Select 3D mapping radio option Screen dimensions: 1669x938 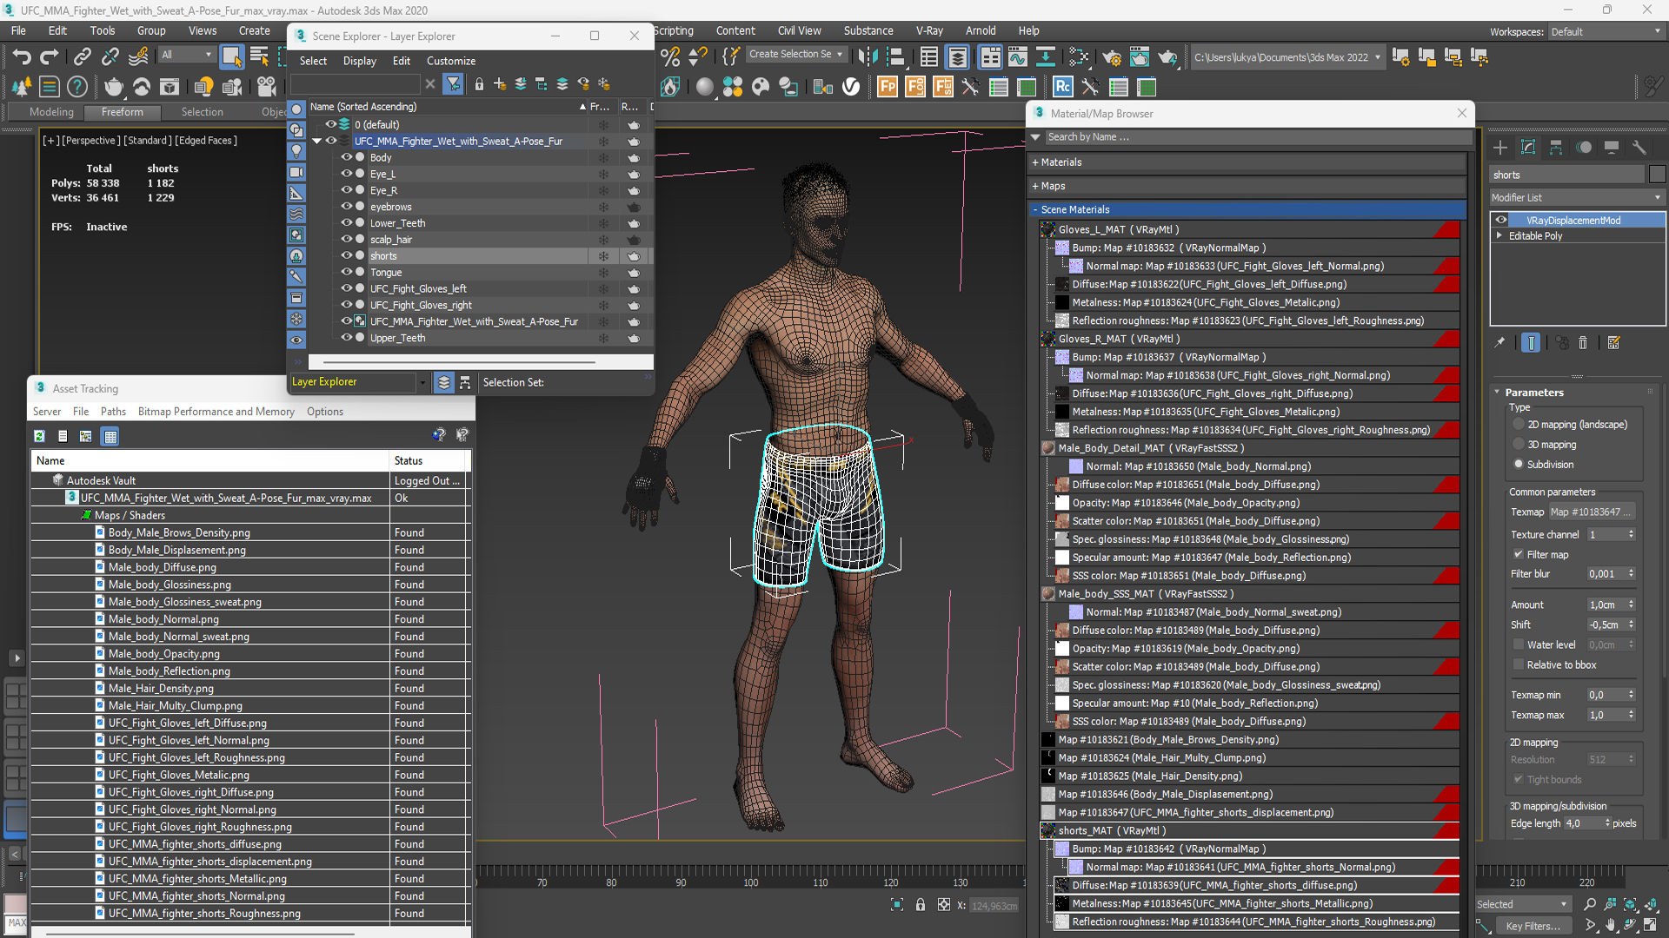[1519, 445]
